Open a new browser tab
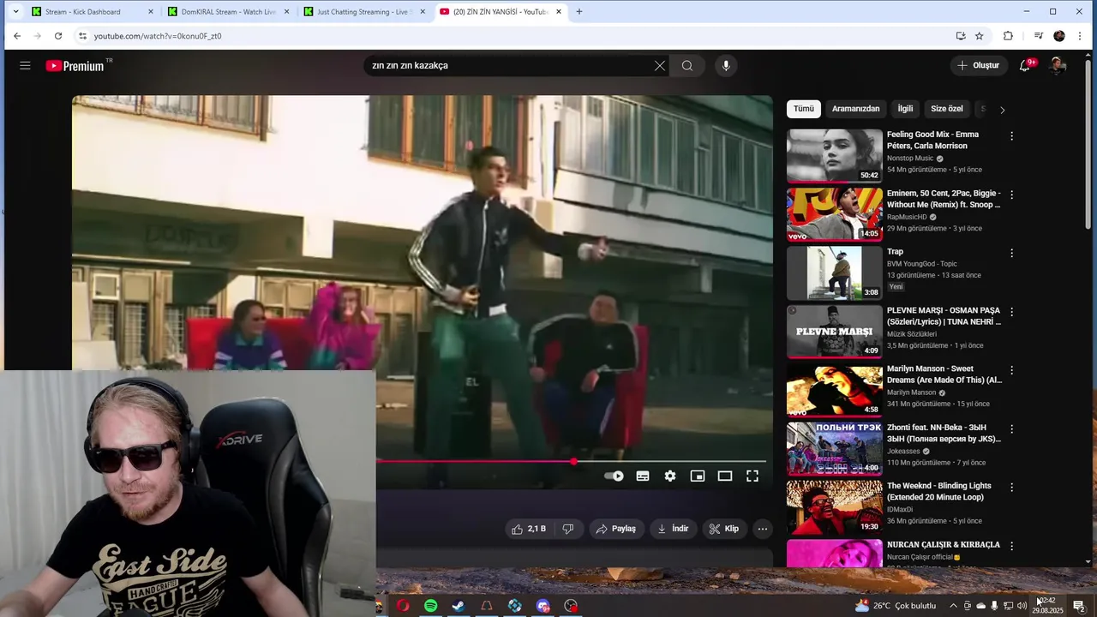 tap(578, 12)
